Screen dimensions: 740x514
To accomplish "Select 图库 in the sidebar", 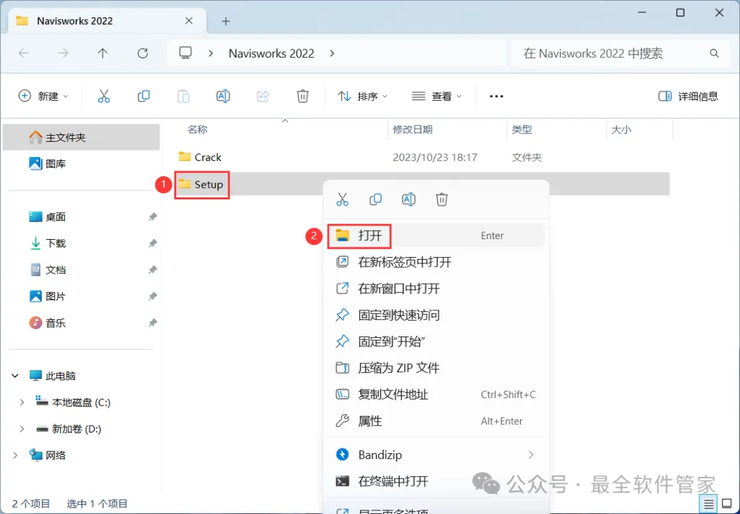I will point(81,164).
